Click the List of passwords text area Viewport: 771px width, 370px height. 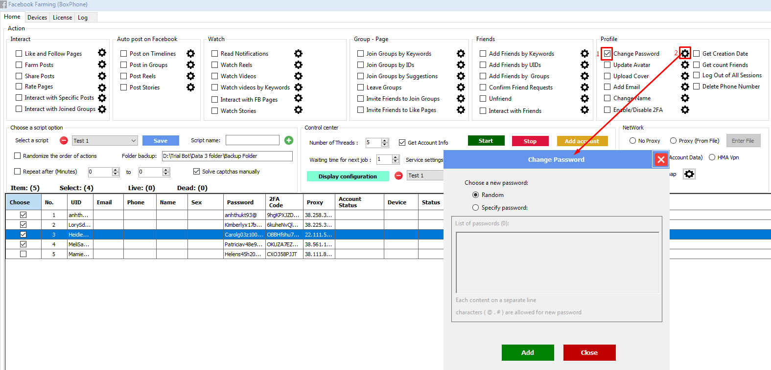point(558,262)
